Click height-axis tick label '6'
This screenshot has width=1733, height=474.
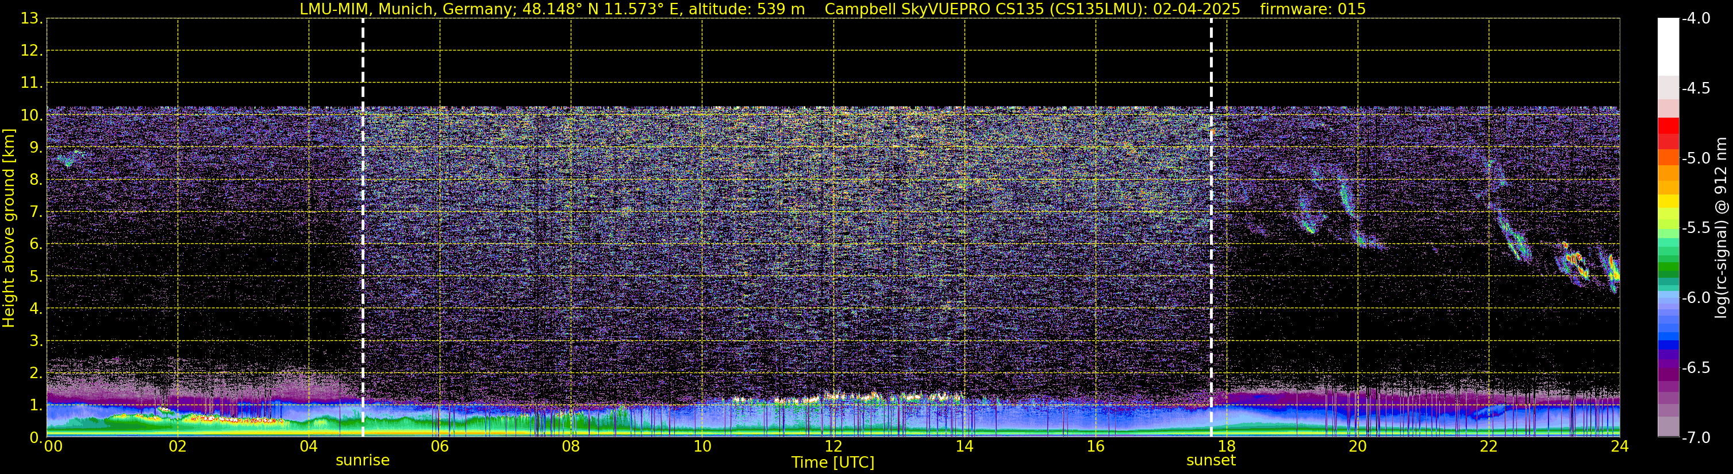click(35, 244)
